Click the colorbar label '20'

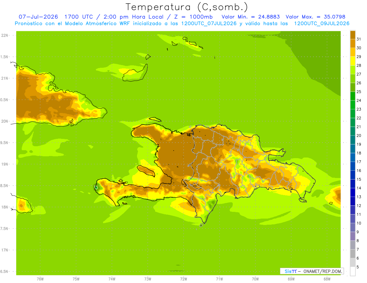point(359,136)
